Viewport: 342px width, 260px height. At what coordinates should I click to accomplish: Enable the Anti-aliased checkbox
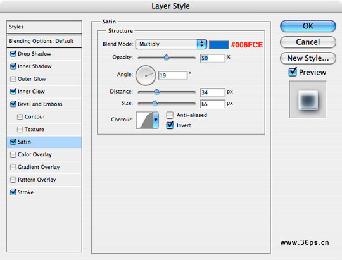click(x=170, y=115)
